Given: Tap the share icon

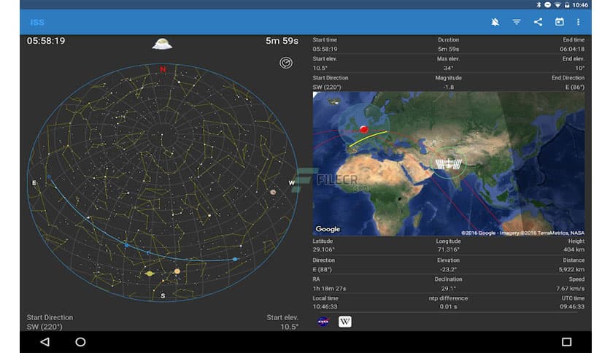Looking at the screenshot, I should [x=538, y=22].
